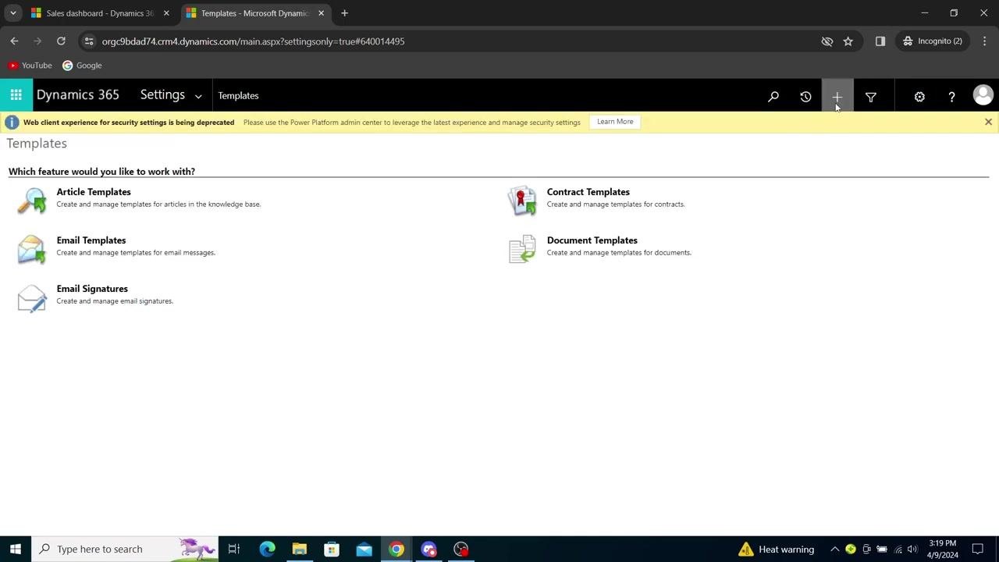Click the Article Templates magnifier icon

click(x=32, y=201)
